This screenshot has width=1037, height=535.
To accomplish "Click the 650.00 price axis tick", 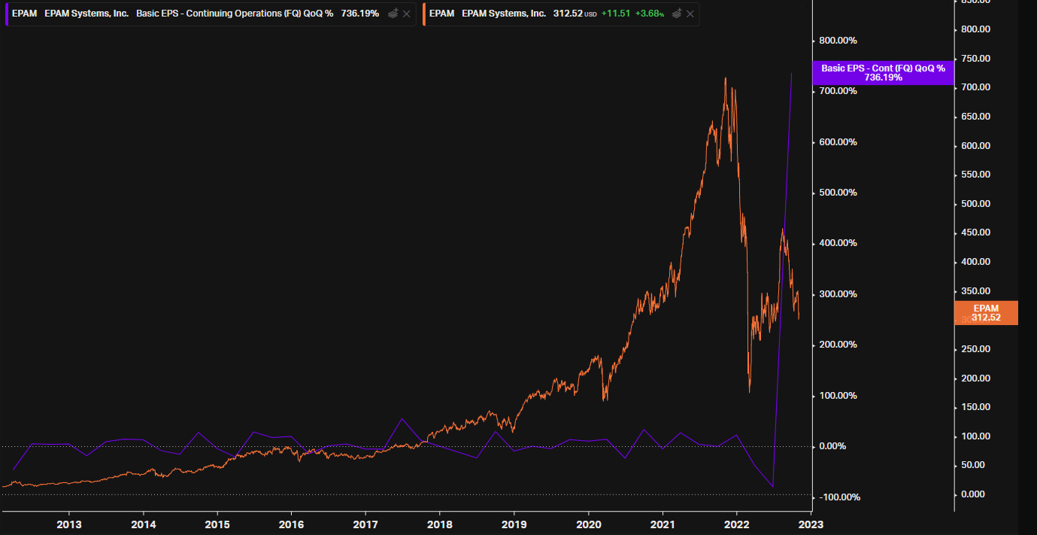I will pos(975,117).
